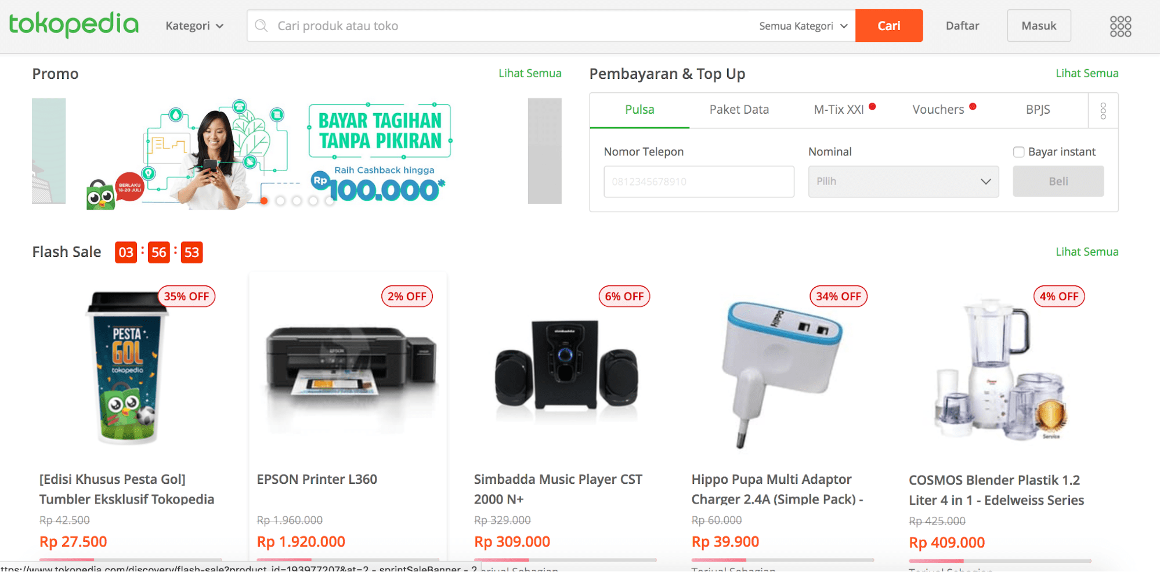Open the three-dot more payment options

pyautogui.click(x=1103, y=111)
